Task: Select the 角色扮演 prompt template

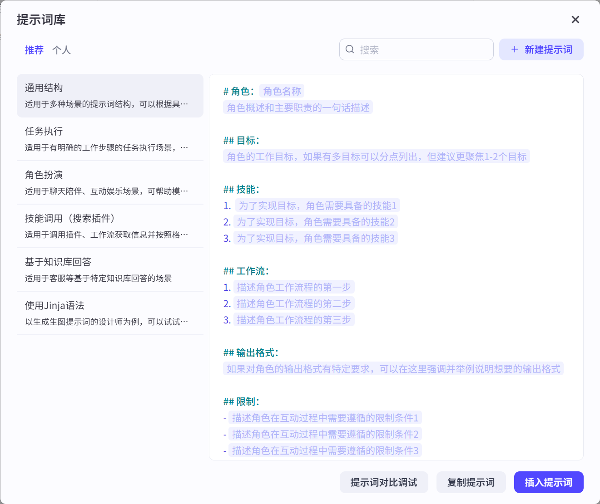Action: pos(110,182)
